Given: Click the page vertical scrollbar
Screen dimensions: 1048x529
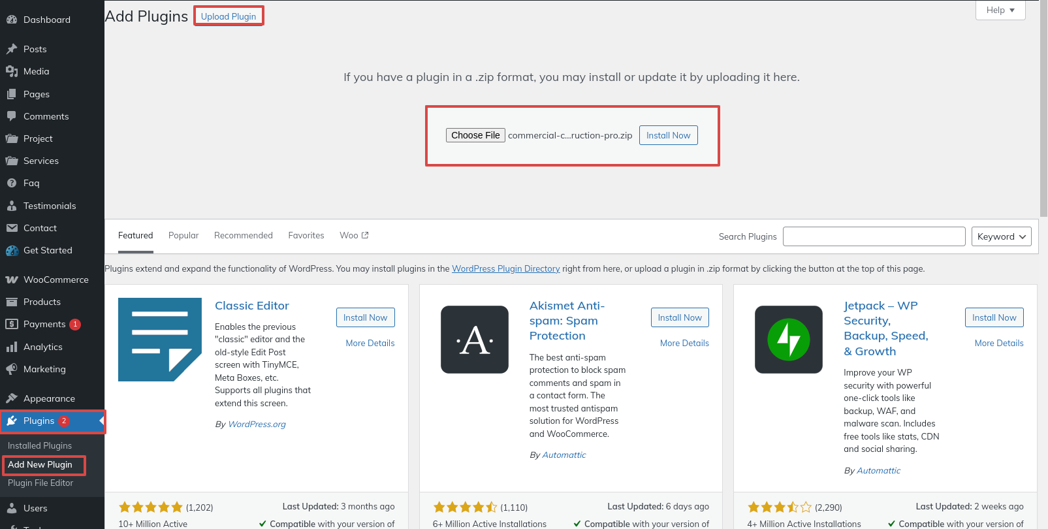Looking at the screenshot, I should tap(1043, 108).
